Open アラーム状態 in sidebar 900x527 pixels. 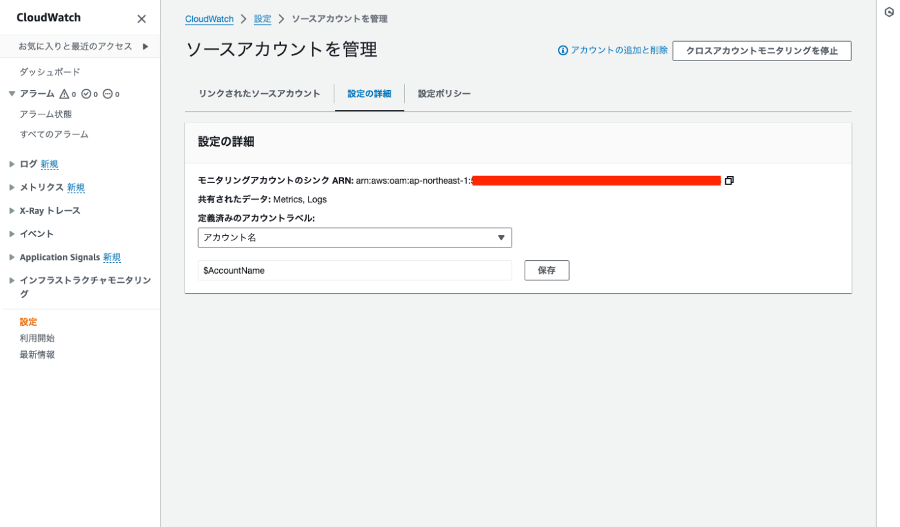pyautogui.click(x=46, y=114)
